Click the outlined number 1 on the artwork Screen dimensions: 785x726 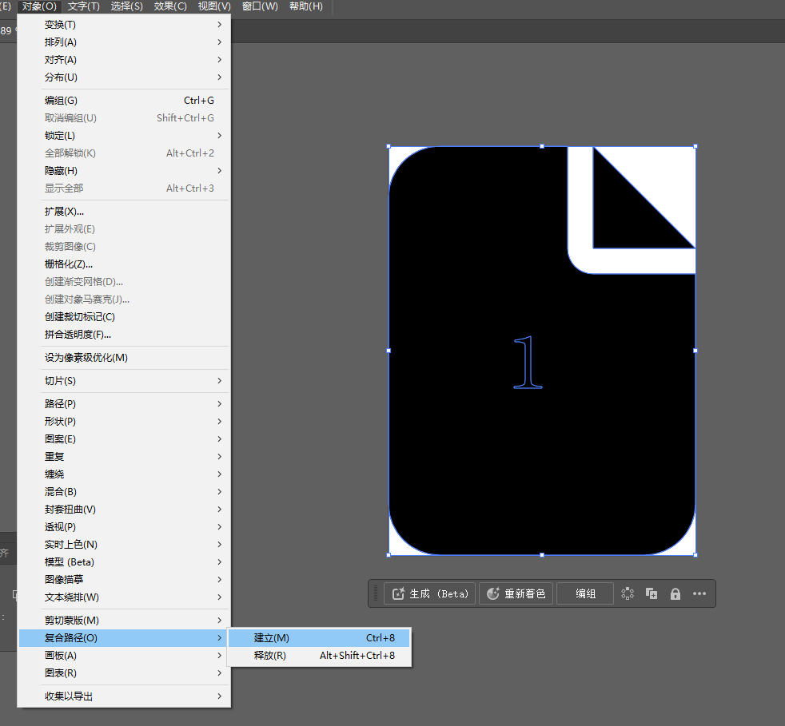click(527, 363)
